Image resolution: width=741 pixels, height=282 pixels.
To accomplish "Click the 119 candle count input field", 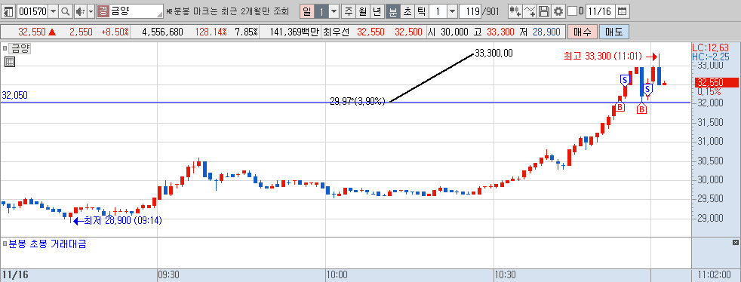I will 469,11.
